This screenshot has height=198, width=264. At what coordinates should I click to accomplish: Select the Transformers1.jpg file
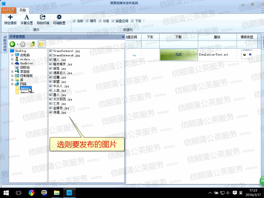(66, 51)
